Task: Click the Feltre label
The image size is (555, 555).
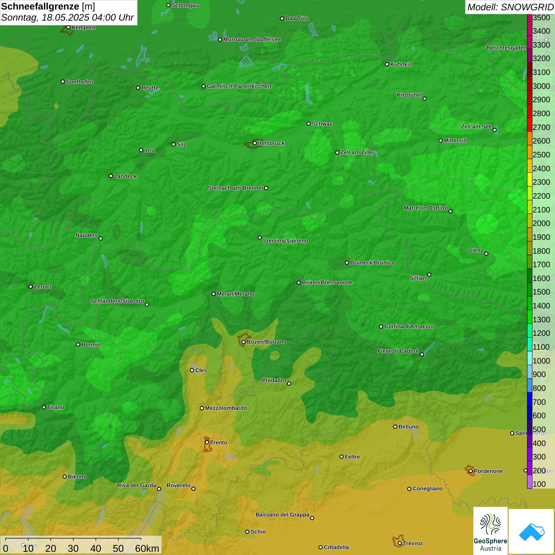Action: (352, 457)
